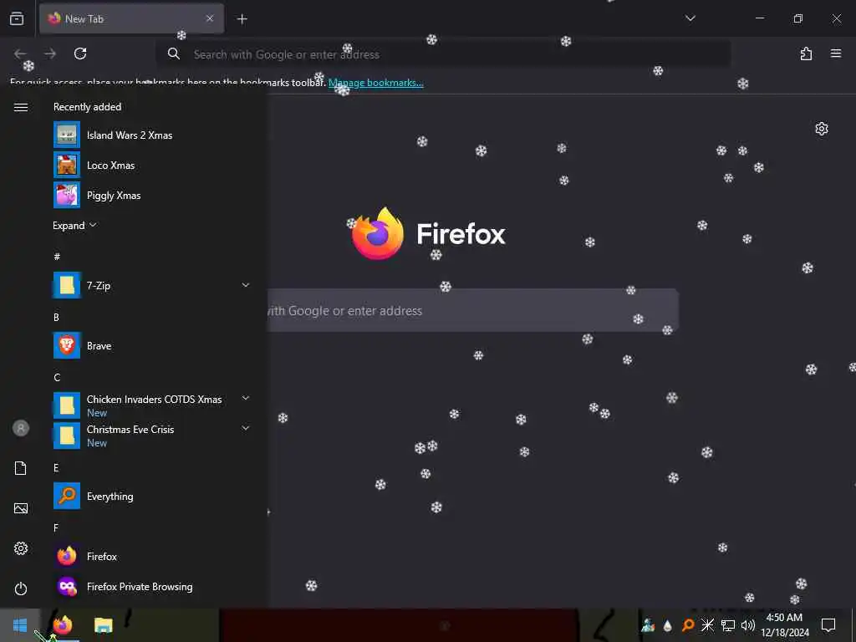Open Firefox application menu
The image size is (856, 642).
(836, 53)
